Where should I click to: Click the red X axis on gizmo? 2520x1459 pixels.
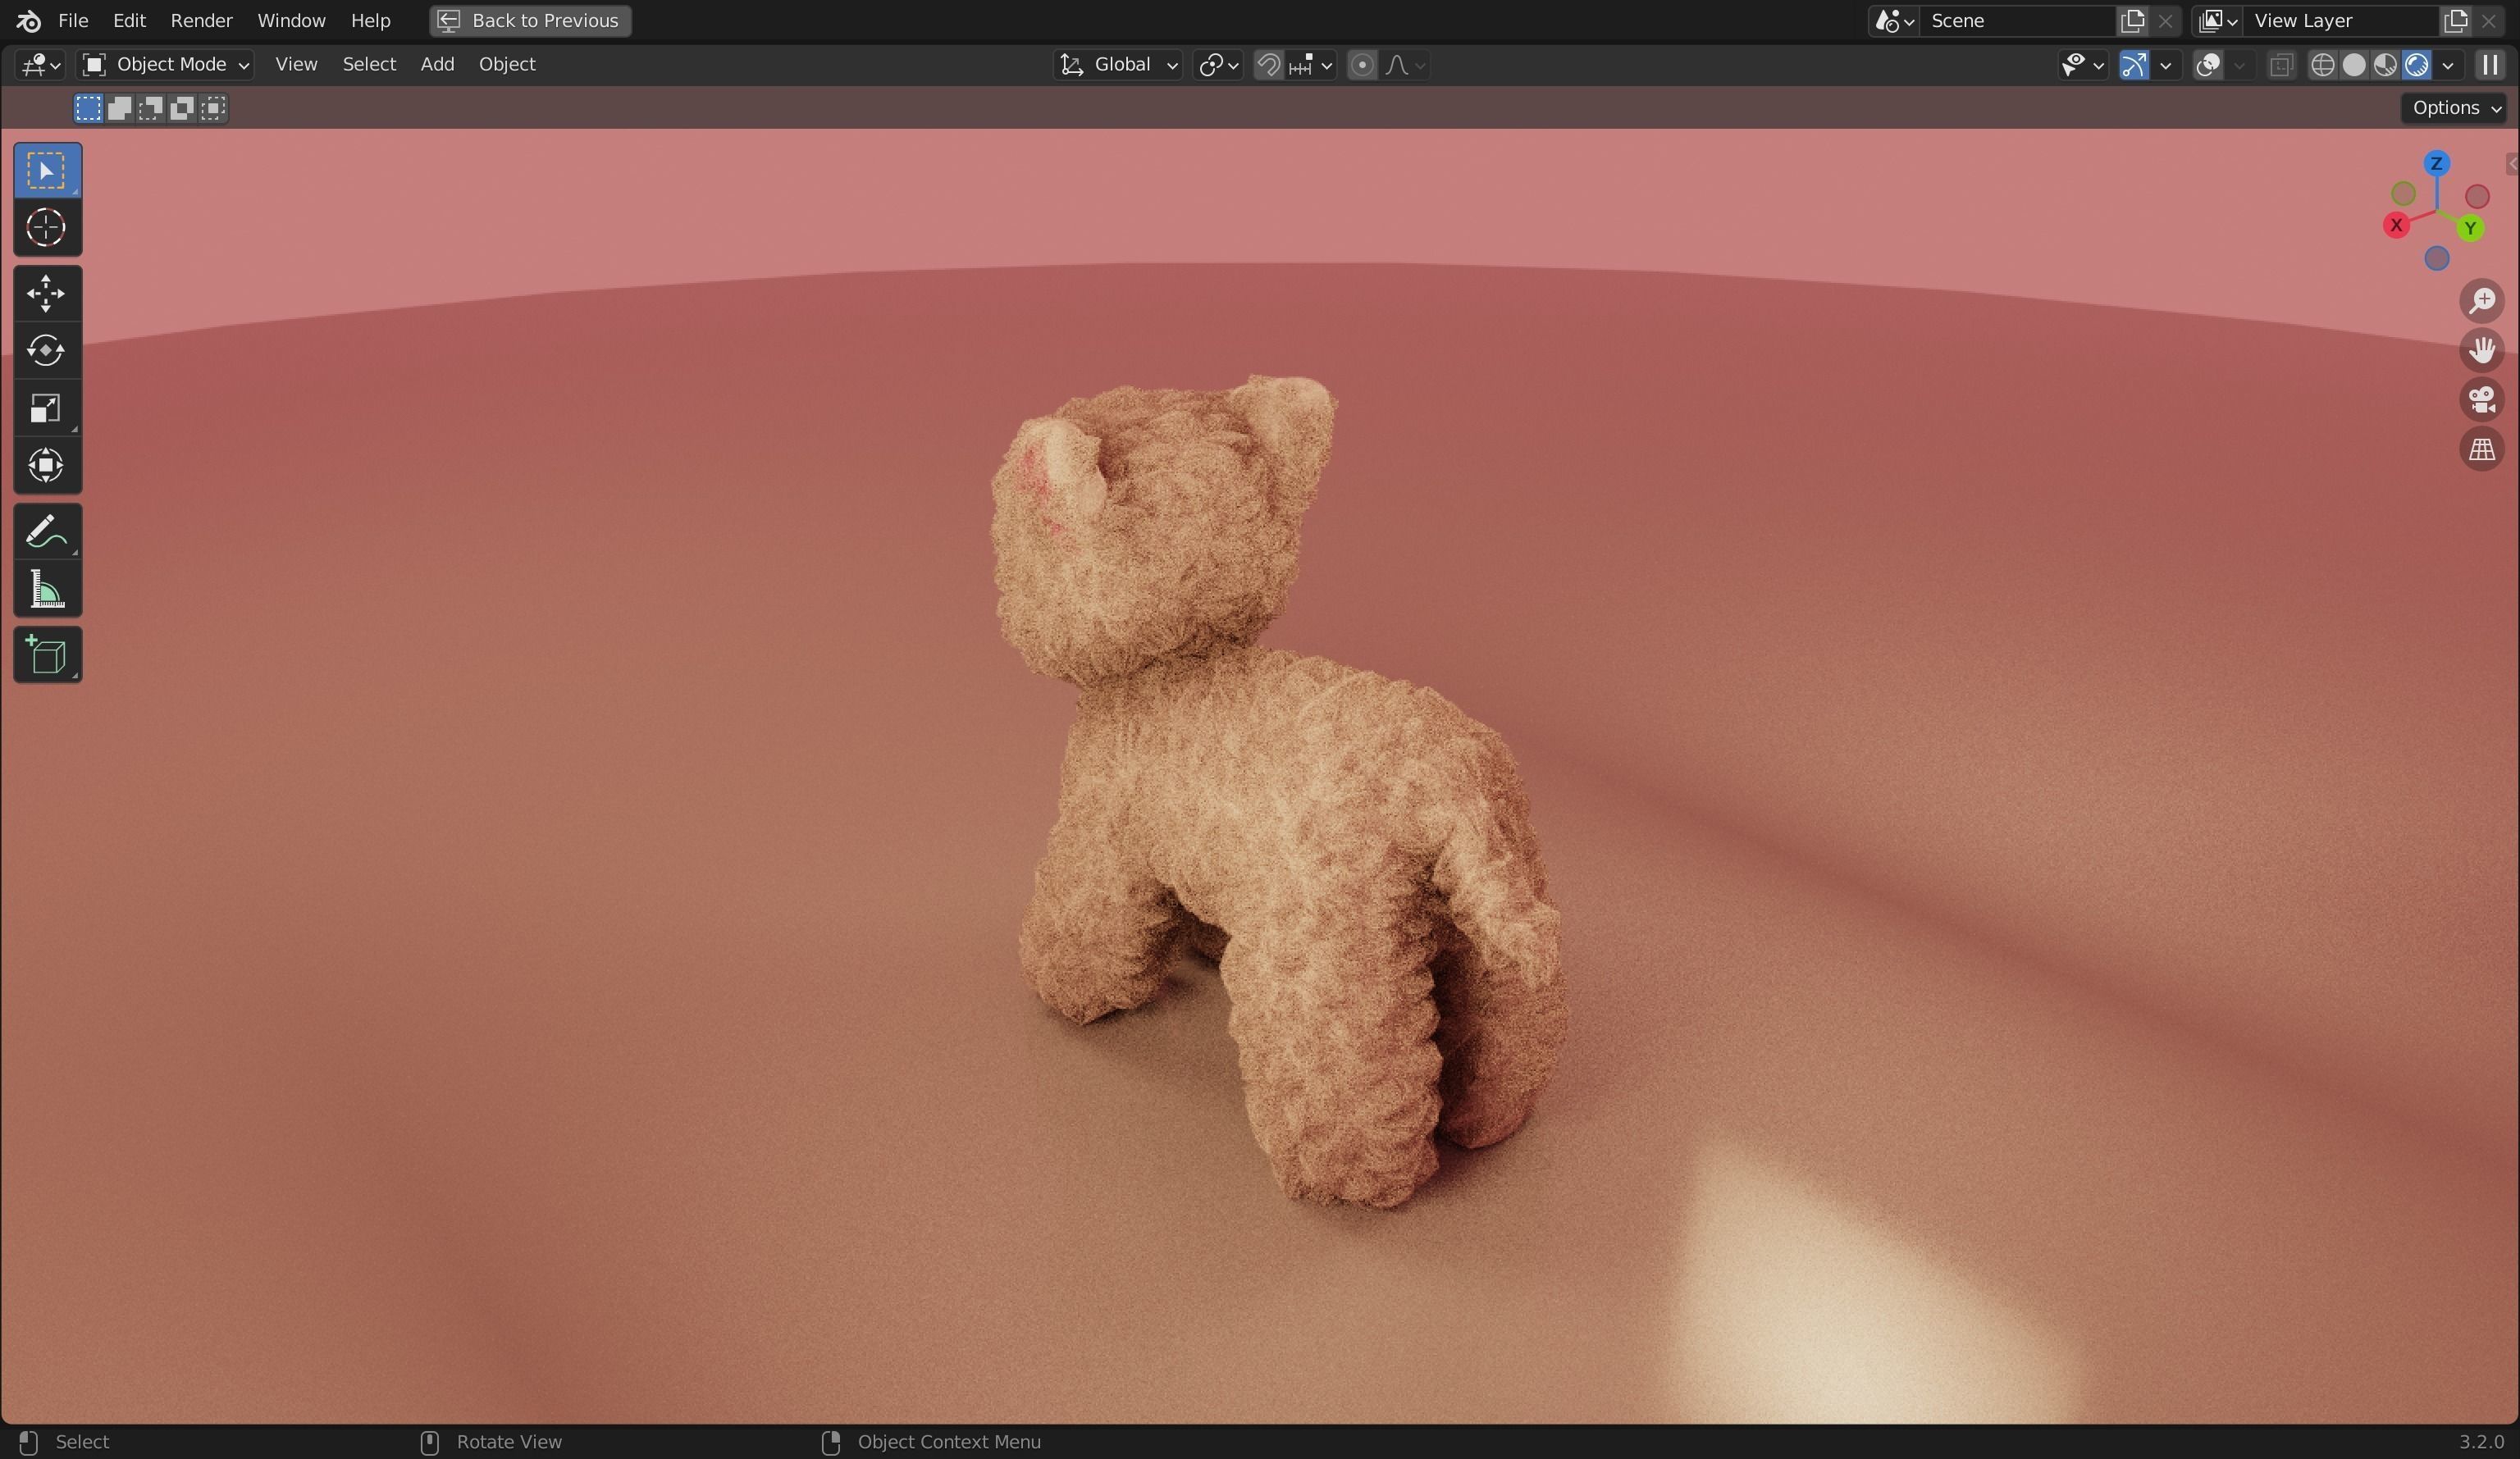click(2396, 225)
